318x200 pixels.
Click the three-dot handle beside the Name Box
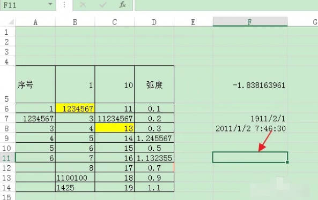click(x=64, y=5)
